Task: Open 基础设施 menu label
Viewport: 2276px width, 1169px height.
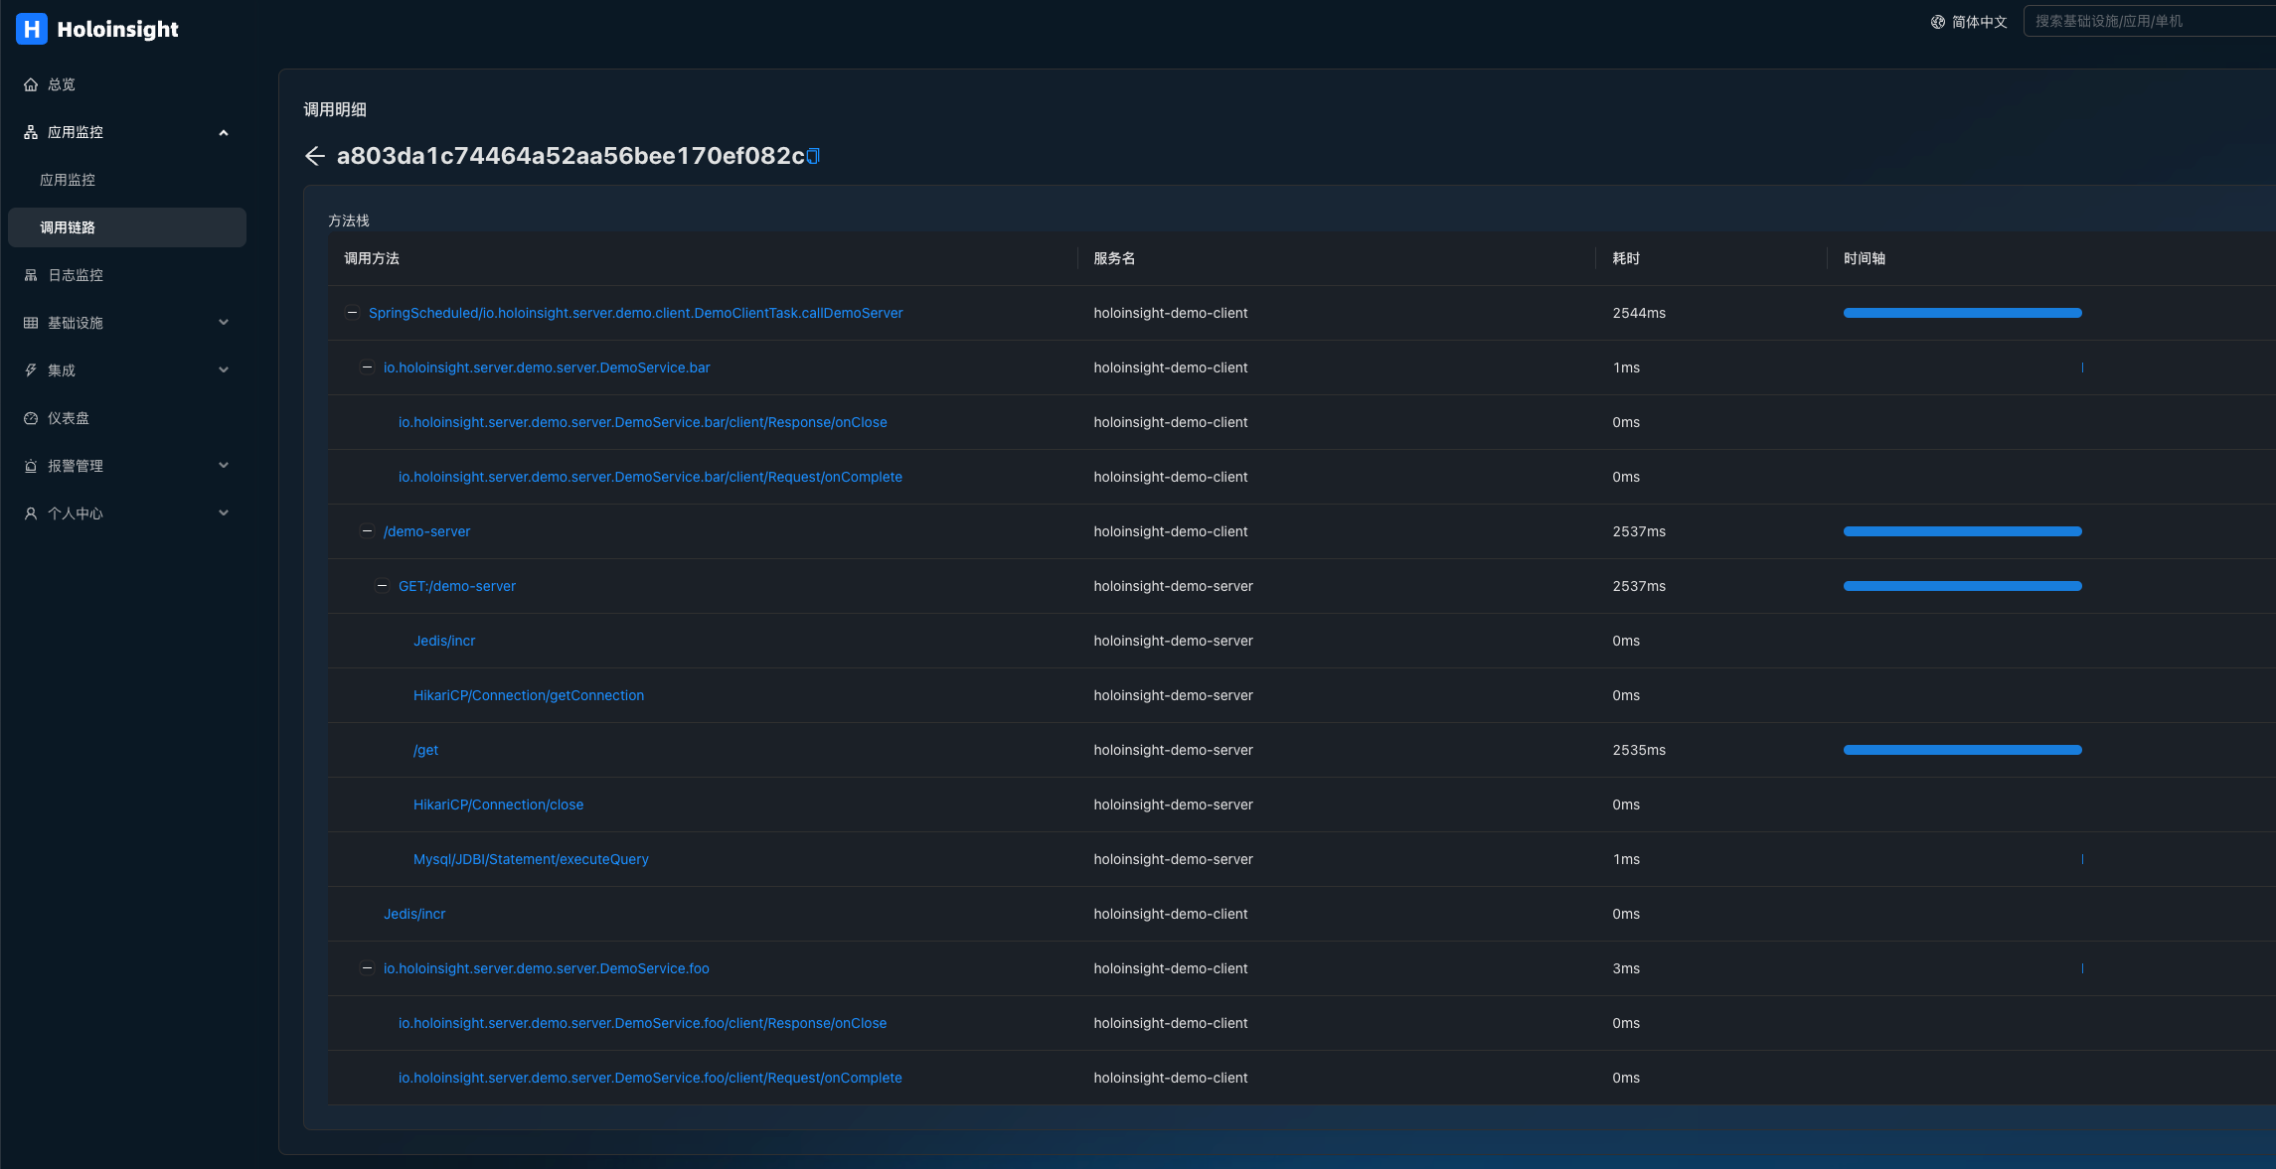Action: coord(76,323)
